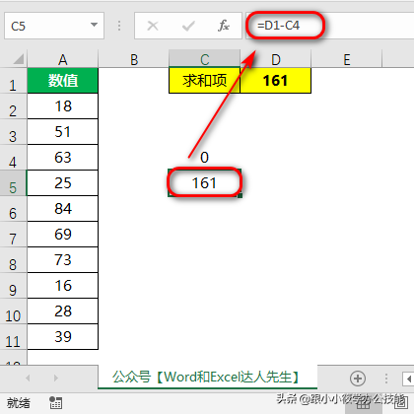Open sheet tab 公众号【Word和Excel达人先生】

[x=207, y=377]
